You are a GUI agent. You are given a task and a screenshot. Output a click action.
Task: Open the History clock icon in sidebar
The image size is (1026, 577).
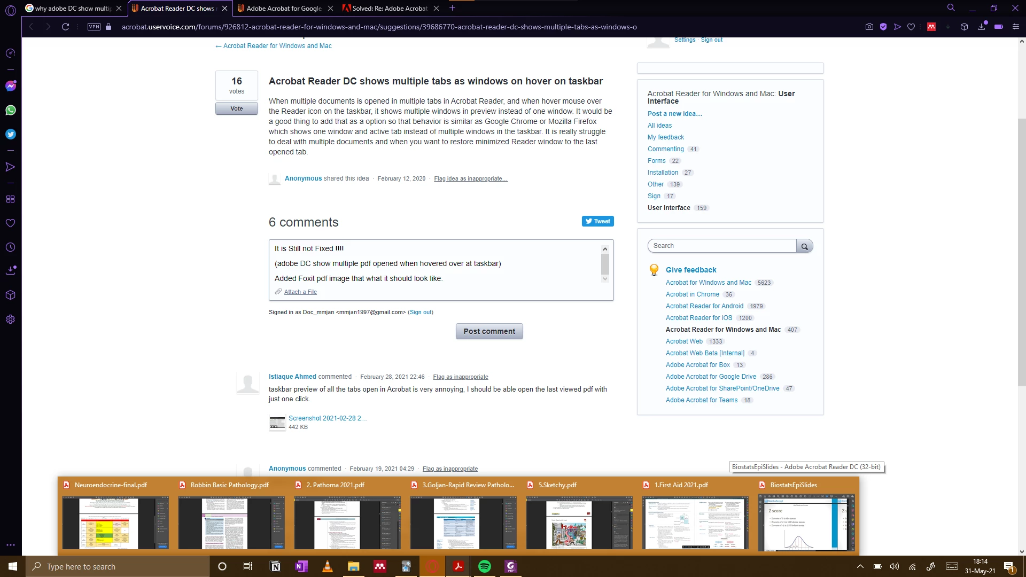(11, 247)
